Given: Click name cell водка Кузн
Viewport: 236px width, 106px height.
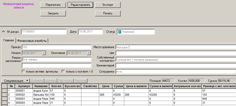Looking at the screenshot, I should (41, 91).
